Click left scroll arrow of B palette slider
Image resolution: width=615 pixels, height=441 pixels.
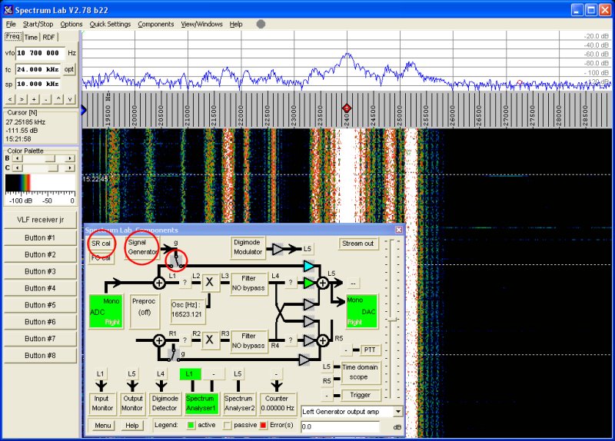(18, 158)
